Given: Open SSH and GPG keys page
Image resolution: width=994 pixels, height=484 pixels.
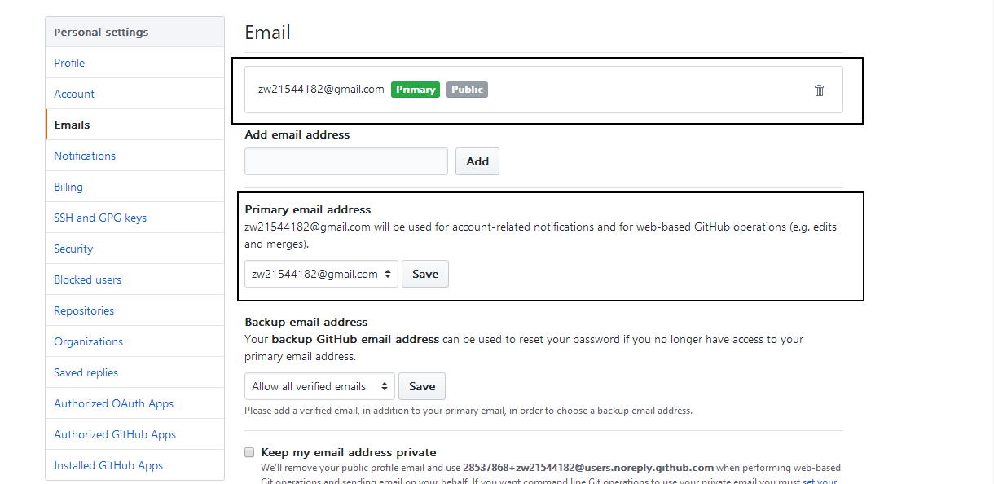Looking at the screenshot, I should pos(100,218).
